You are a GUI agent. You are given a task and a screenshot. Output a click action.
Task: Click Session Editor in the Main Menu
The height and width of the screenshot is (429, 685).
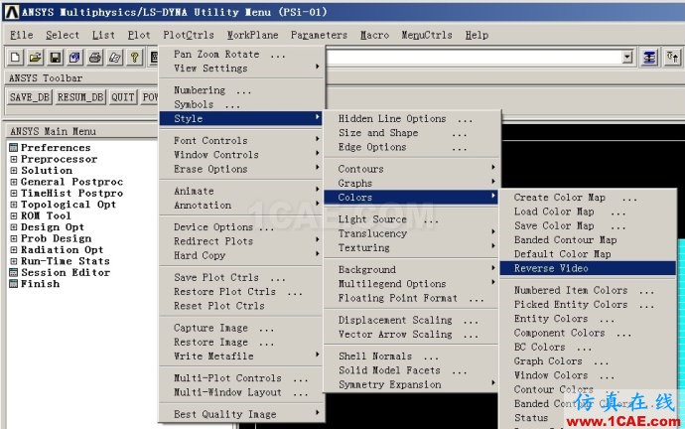click(66, 273)
